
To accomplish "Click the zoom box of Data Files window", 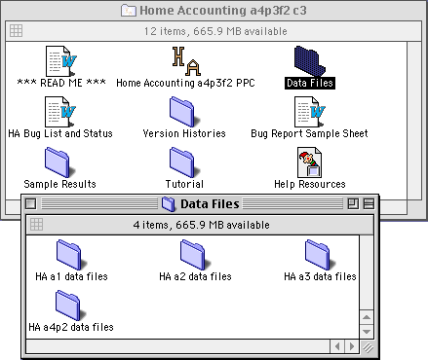I will click(x=353, y=204).
